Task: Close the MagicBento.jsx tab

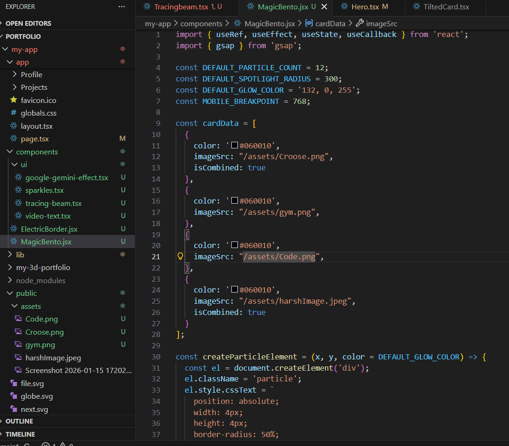Action: click(324, 7)
